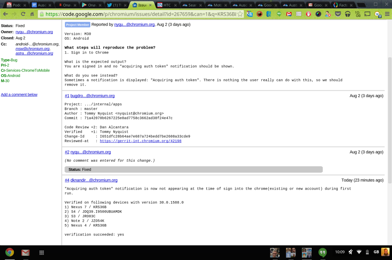
Task: Open reporter nyqu...@chromium.org link in header
Action: tap(134, 24)
